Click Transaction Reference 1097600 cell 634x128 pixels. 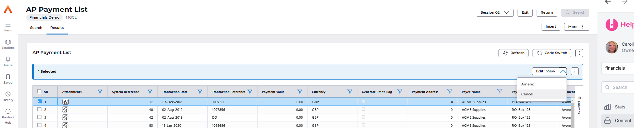tap(232, 102)
